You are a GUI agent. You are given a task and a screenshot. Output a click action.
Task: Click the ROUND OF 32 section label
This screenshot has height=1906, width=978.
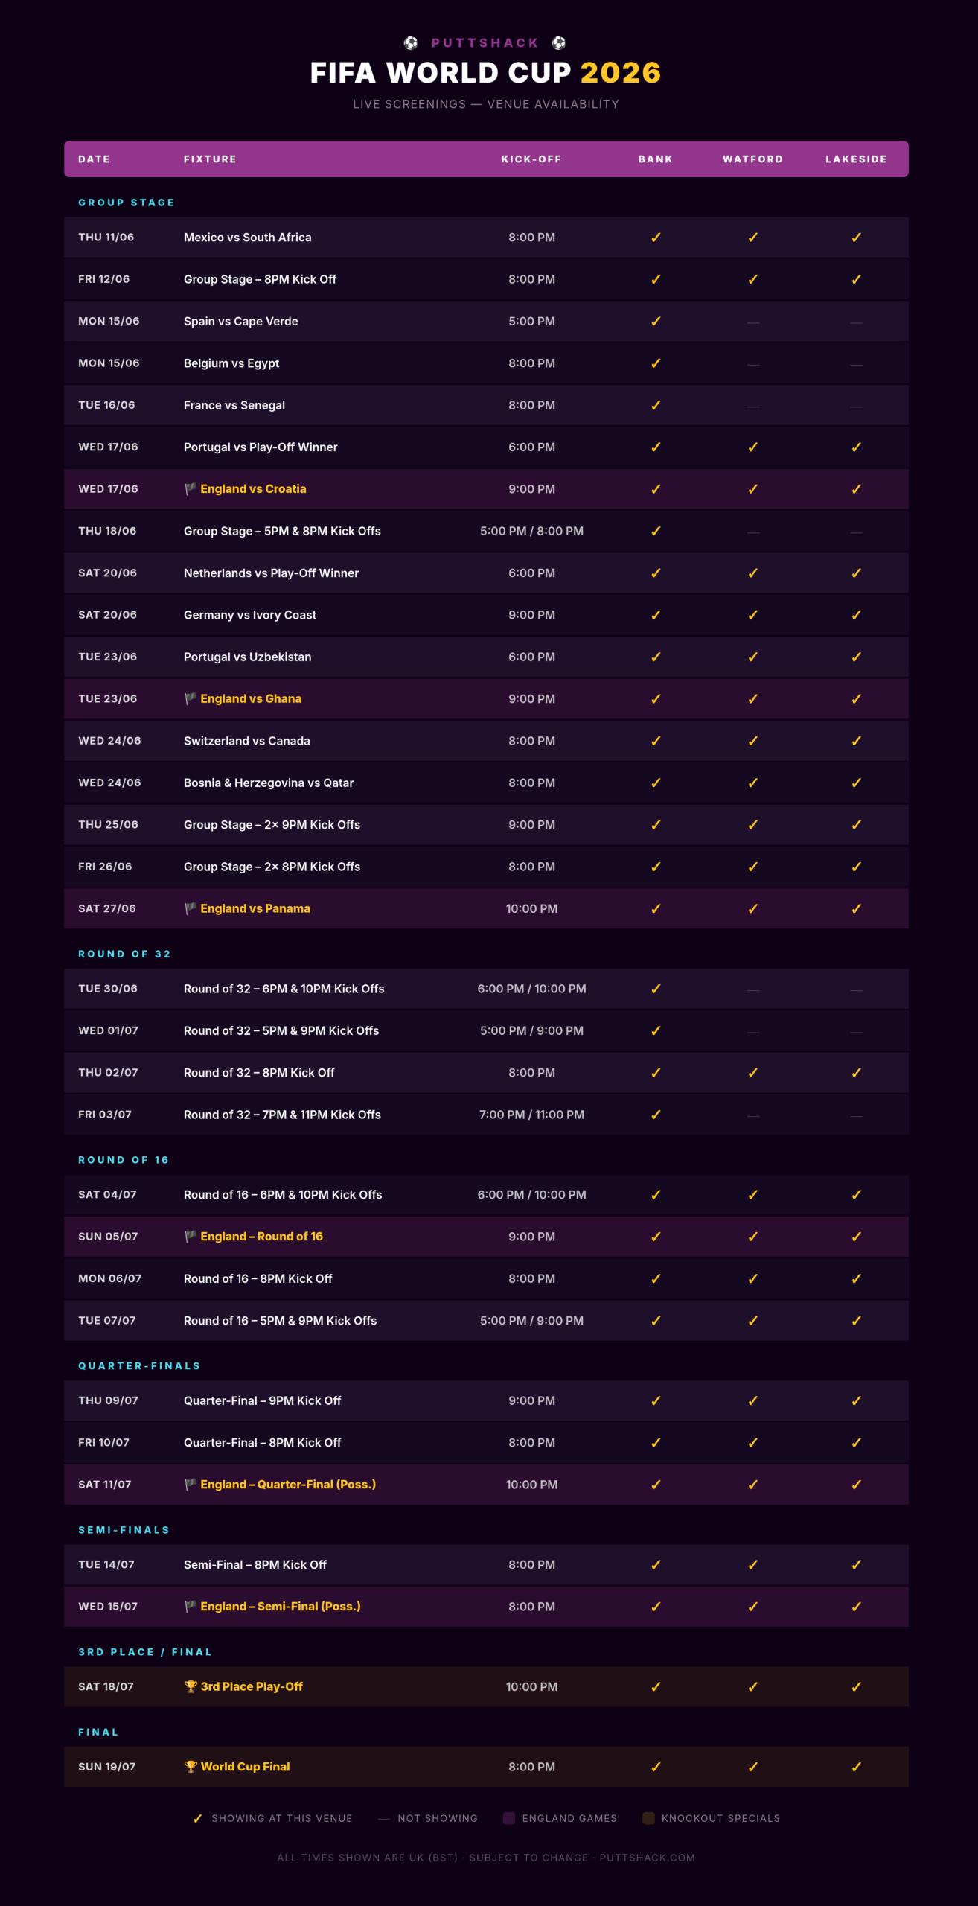click(124, 954)
